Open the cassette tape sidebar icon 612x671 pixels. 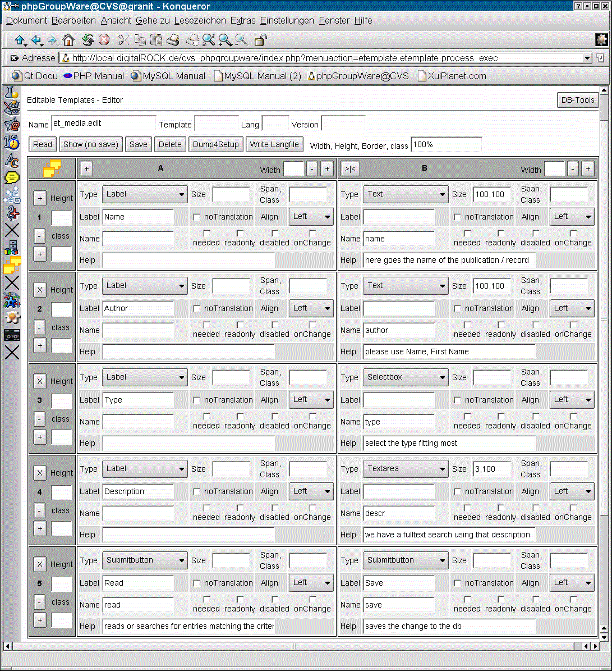[12, 335]
